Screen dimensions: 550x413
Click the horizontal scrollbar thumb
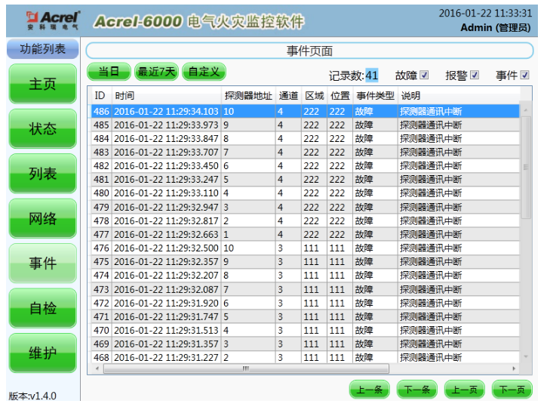coord(246,368)
